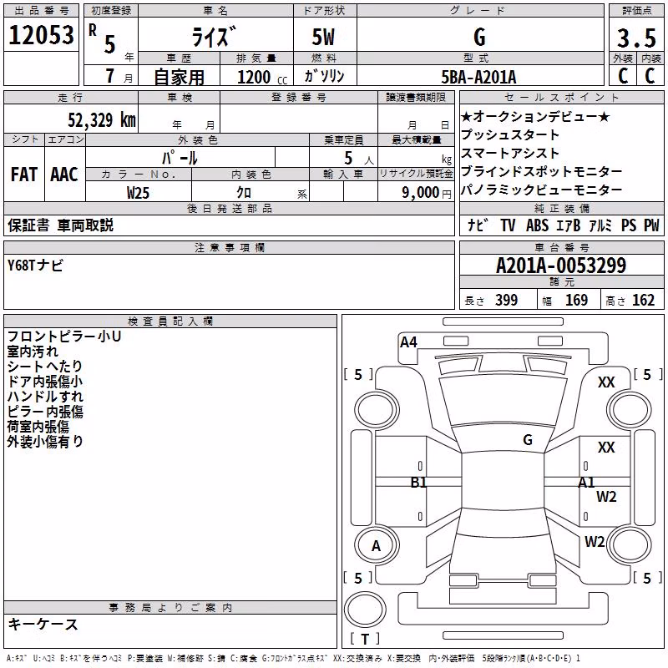Viewport: 668px width, 668px height.
Task: Click the width value 169
Action: pos(576,300)
